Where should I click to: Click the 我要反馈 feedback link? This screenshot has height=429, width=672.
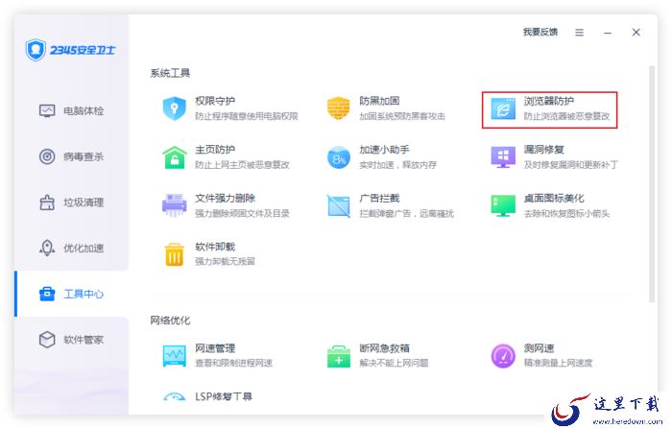(540, 32)
